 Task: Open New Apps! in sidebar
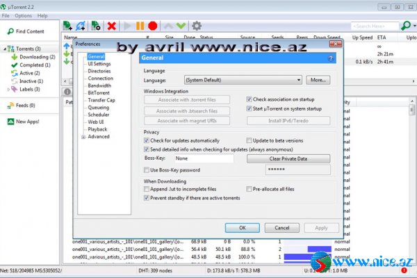[x=24, y=122]
